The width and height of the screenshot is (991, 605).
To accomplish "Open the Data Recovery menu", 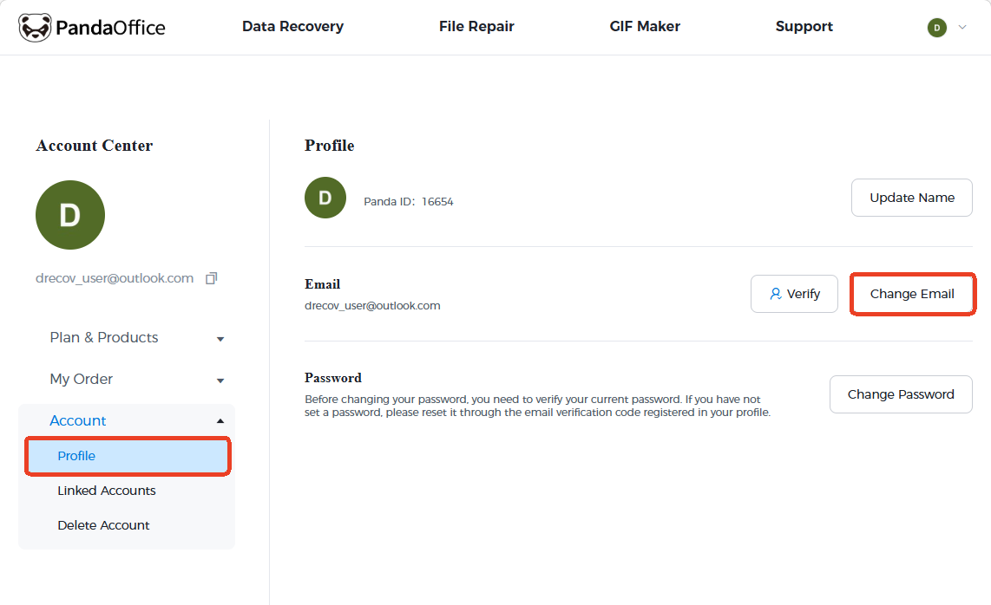I will coord(292,27).
